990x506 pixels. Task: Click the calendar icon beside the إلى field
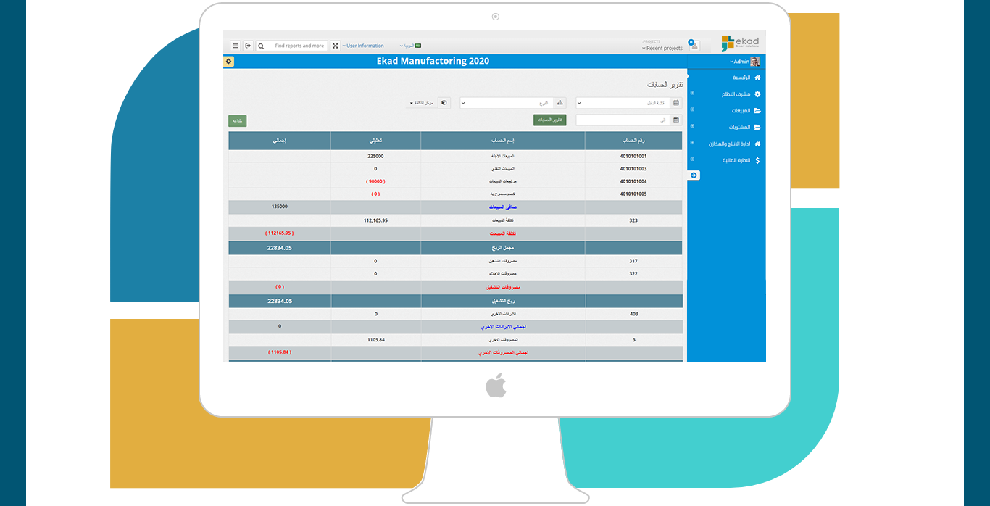676,120
